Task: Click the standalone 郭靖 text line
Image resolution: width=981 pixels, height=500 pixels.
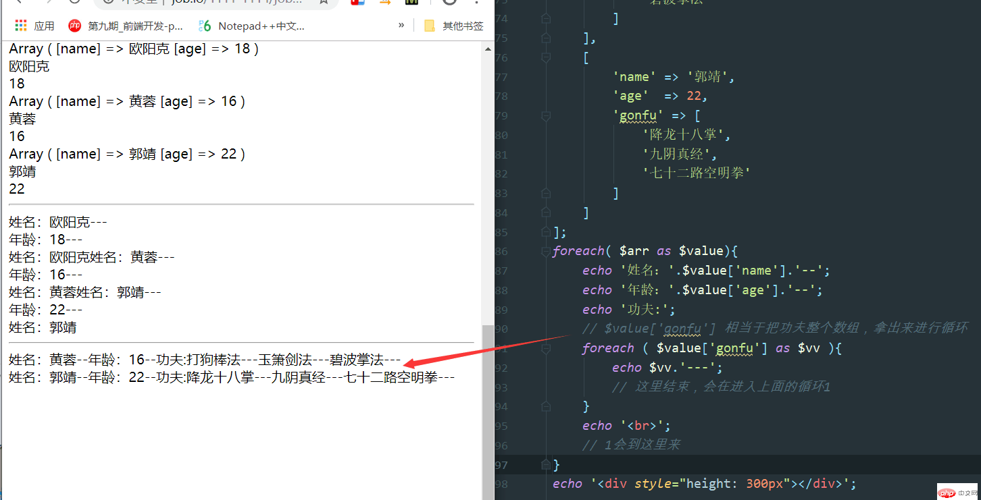Action: [22, 171]
